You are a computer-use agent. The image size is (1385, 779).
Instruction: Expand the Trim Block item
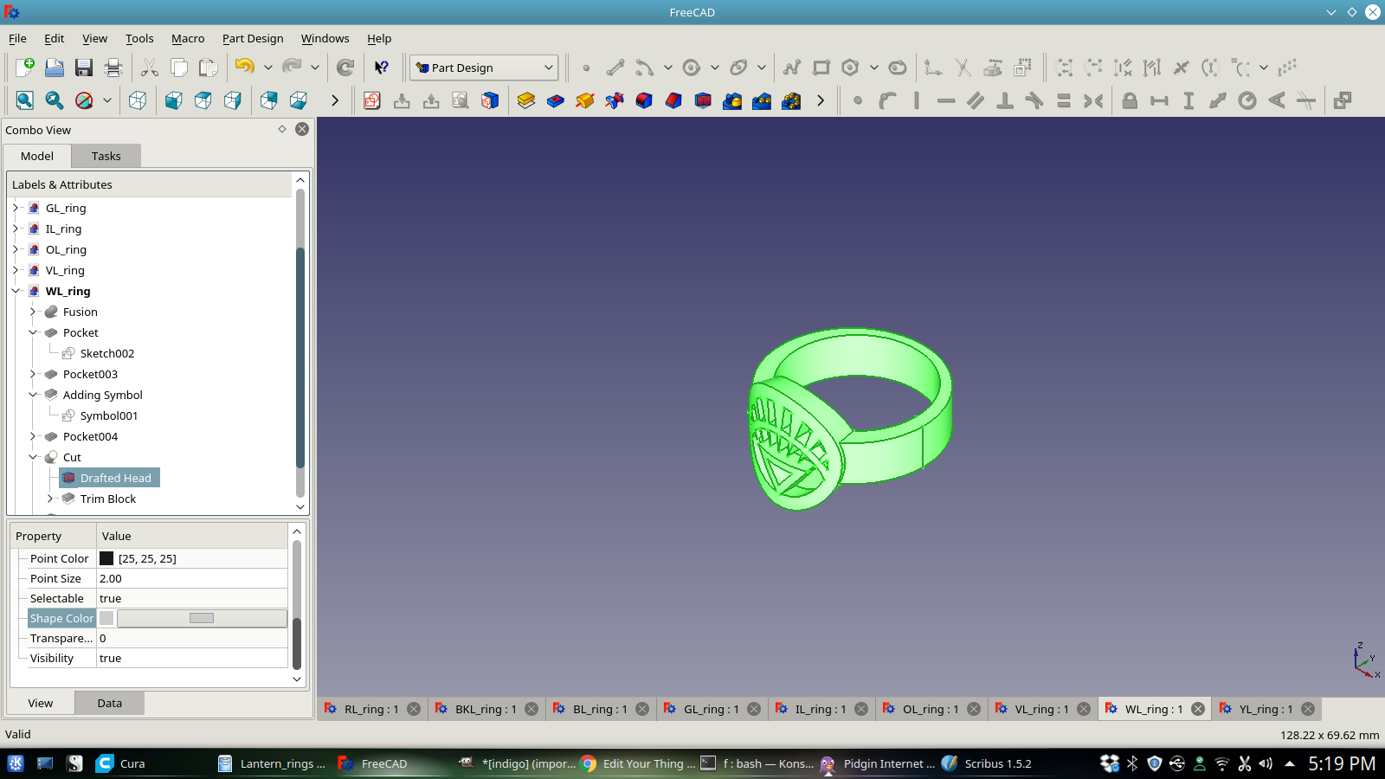coord(50,499)
